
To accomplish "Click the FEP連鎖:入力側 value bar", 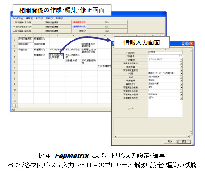I will pyautogui.click(x=51, y=23).
